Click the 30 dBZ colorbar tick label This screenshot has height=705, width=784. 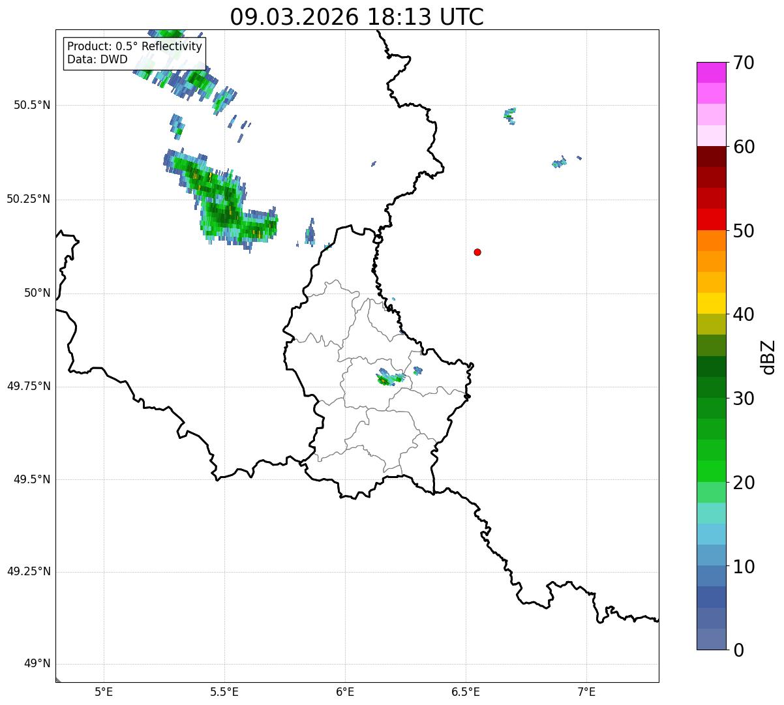pyautogui.click(x=744, y=398)
